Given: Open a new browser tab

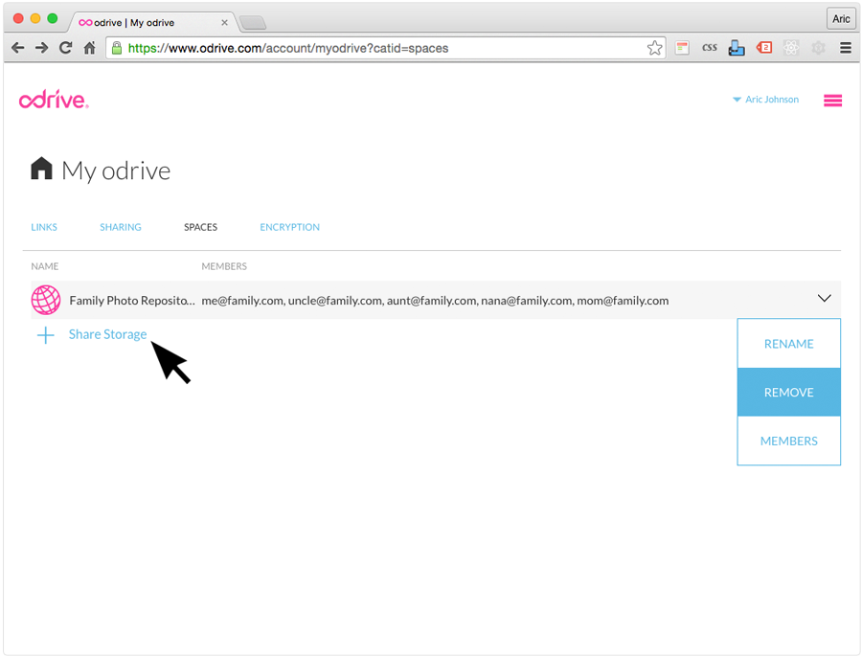Looking at the screenshot, I should coord(253,23).
